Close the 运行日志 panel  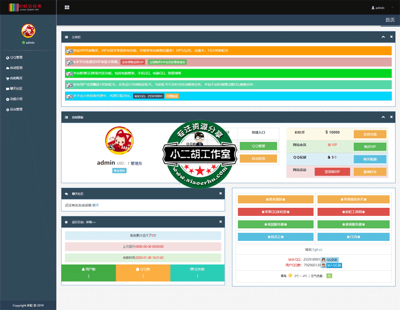pyautogui.click(x=220, y=221)
